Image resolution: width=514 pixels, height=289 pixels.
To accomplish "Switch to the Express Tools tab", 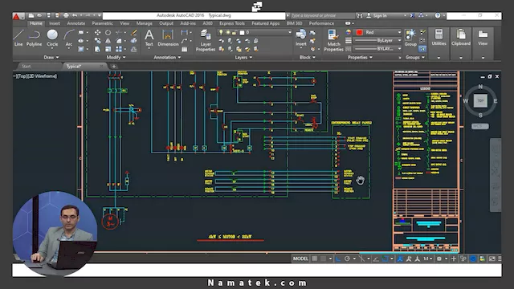I will (x=232, y=23).
